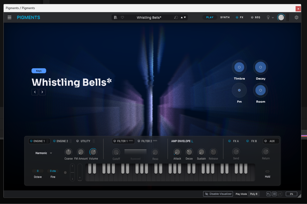Viewport: 307px width, 204px height.
Task: Click the Disable Visualizer button
Action: [218, 194]
